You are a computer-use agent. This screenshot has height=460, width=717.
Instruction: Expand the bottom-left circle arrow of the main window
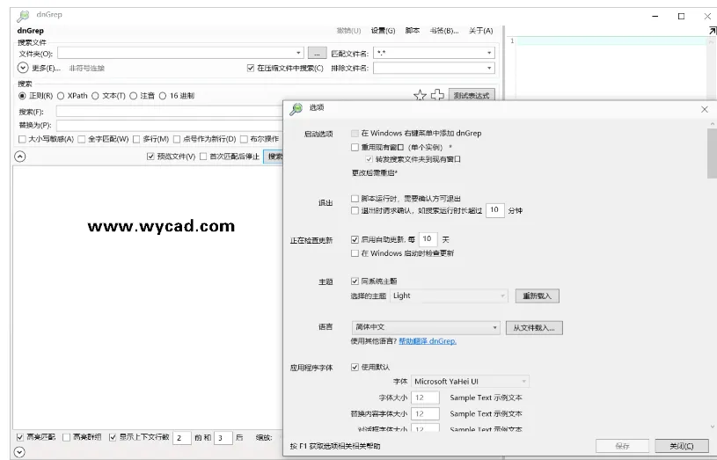click(19, 452)
